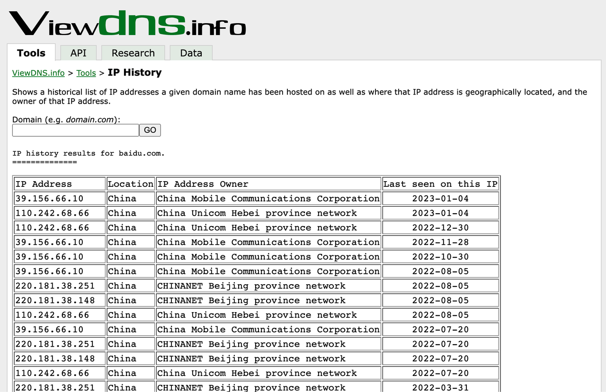The height and width of the screenshot is (392, 606).
Task: Click the 2022-08-05 date in the 220.181.38.148 row
Action: pos(440,300)
